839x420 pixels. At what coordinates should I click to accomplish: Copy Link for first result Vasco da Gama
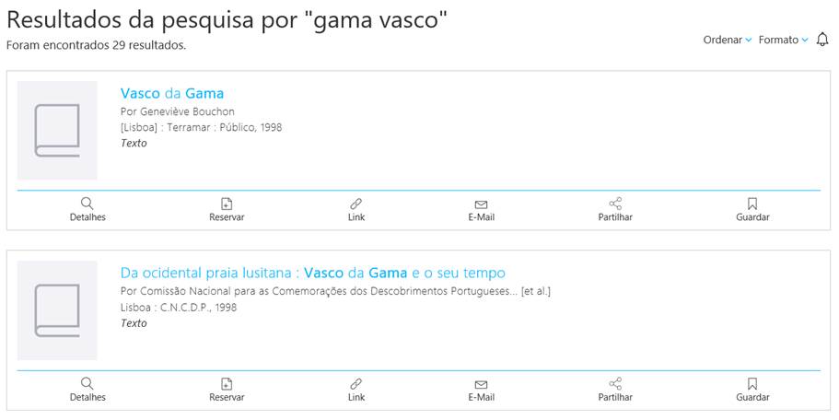point(356,209)
